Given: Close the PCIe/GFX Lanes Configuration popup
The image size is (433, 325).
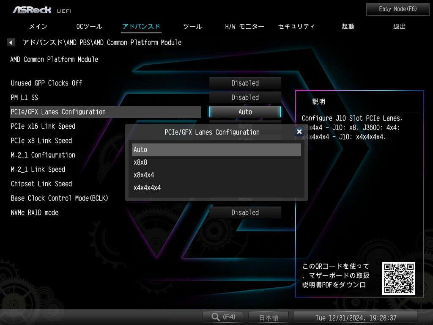Looking at the screenshot, I should coord(299,132).
